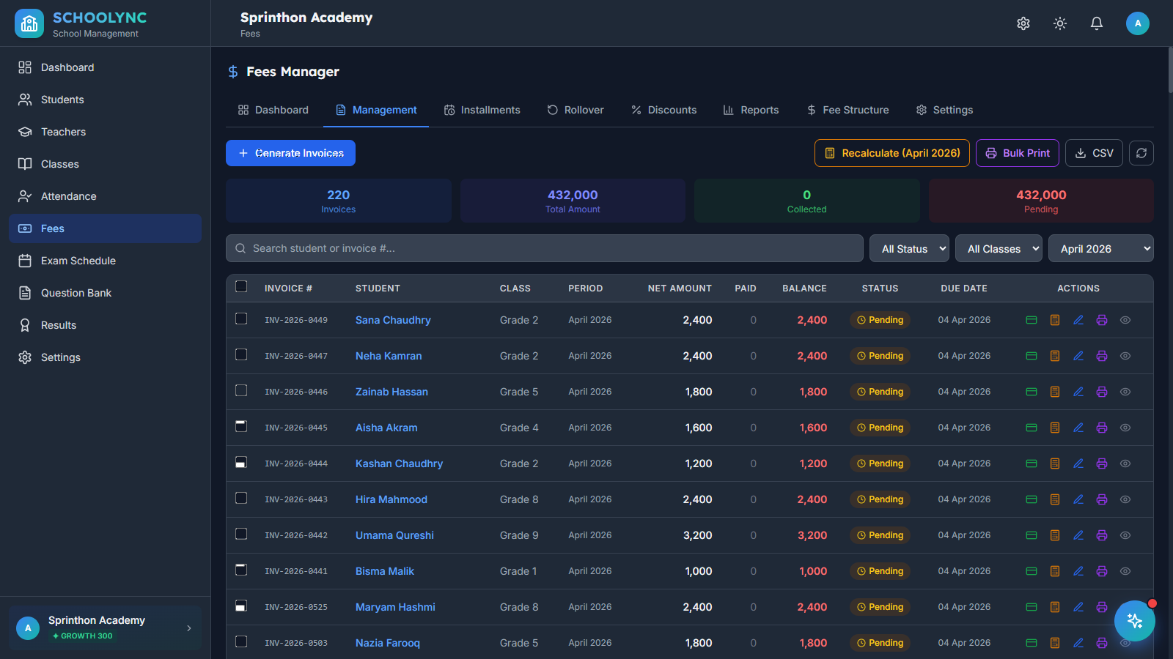Check the select-all invoices checkbox in header

click(241, 286)
